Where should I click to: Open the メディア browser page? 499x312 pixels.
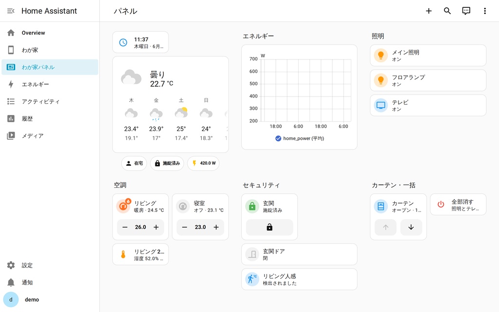50,136
